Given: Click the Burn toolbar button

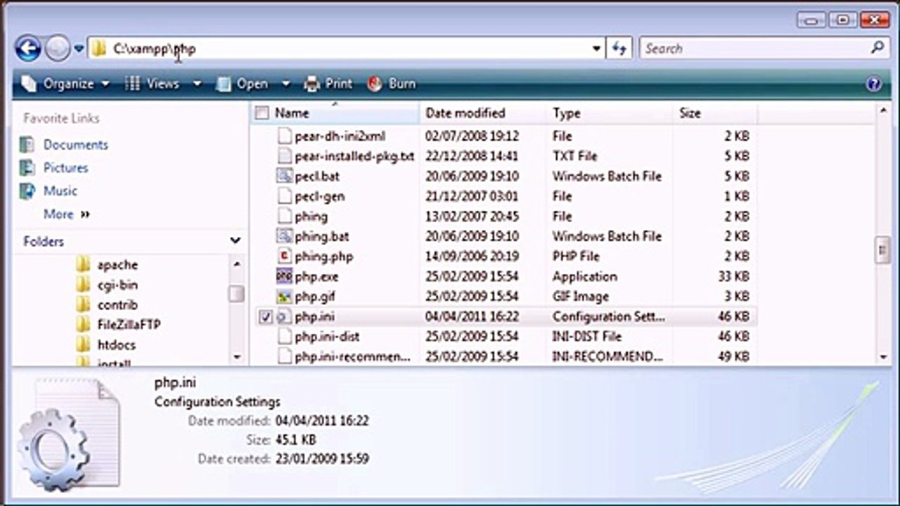Looking at the screenshot, I should pyautogui.click(x=392, y=84).
